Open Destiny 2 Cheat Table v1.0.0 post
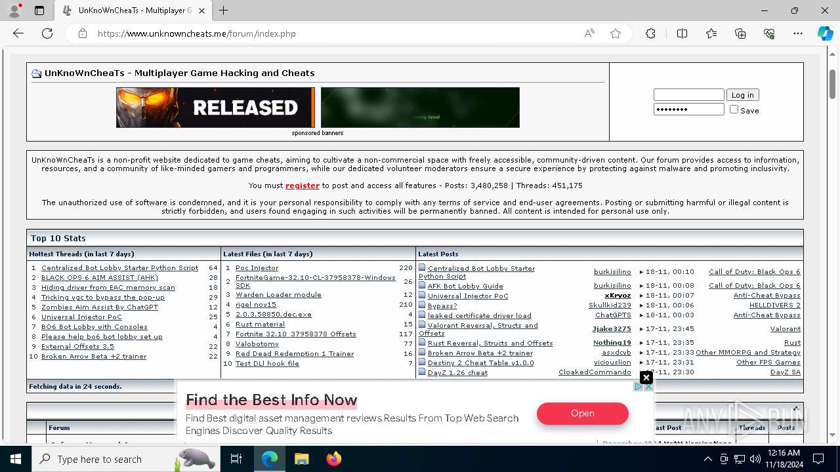 point(480,362)
